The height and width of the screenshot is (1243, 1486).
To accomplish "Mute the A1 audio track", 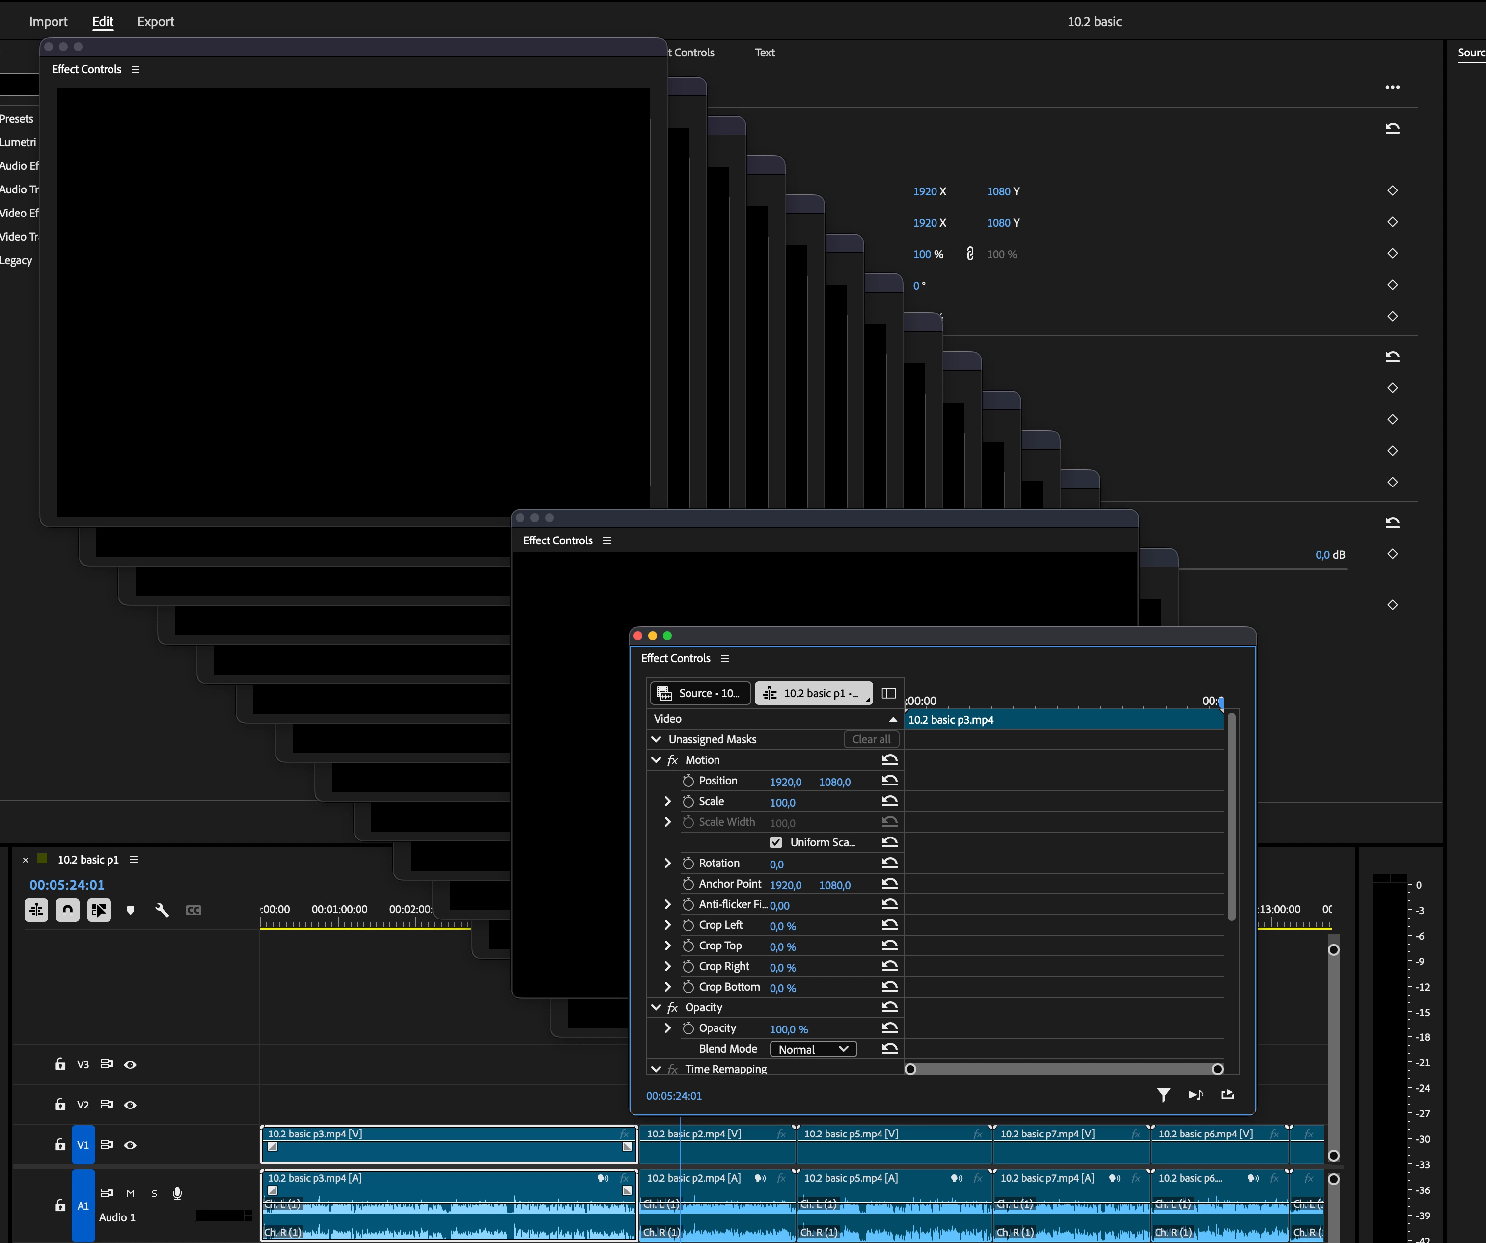I will coord(130,1193).
